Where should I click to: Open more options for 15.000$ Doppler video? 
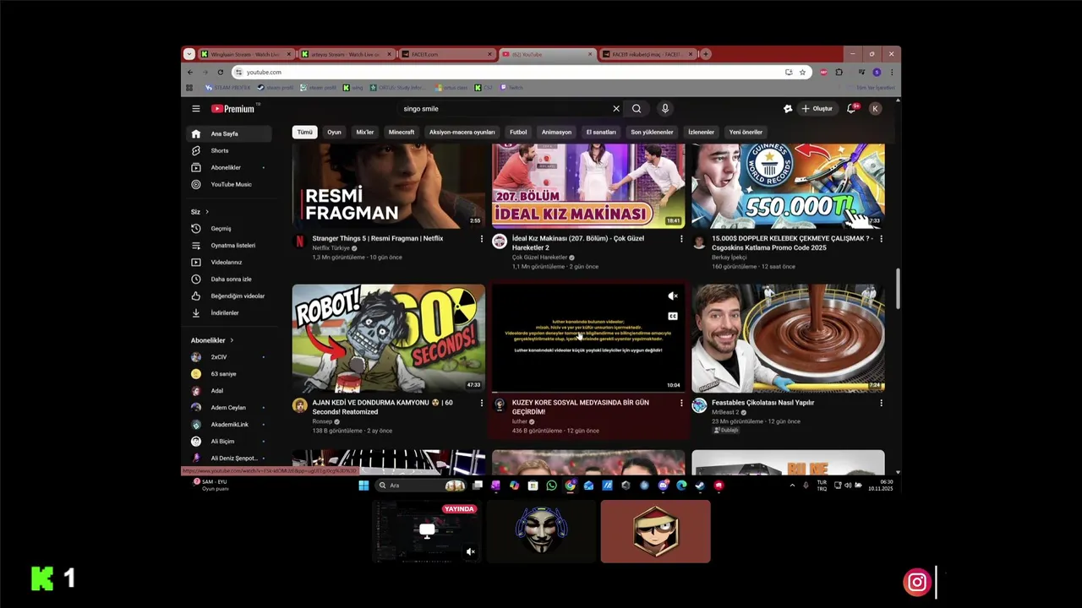click(x=881, y=239)
